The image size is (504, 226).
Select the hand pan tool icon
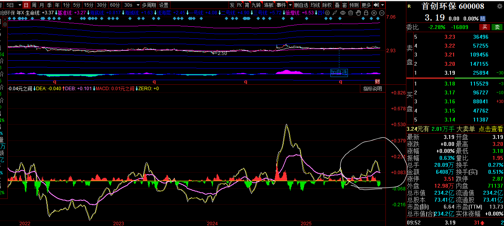click(358, 13)
